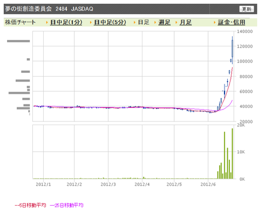
Task: Click the 80000 price axis label
Action: pyautogui.click(x=246, y=77)
